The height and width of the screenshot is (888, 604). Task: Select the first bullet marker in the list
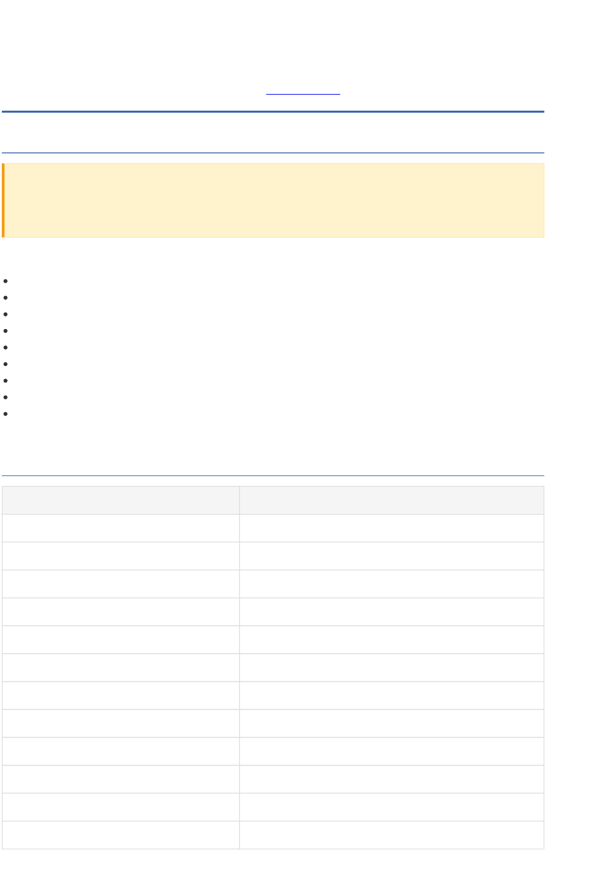(5, 281)
